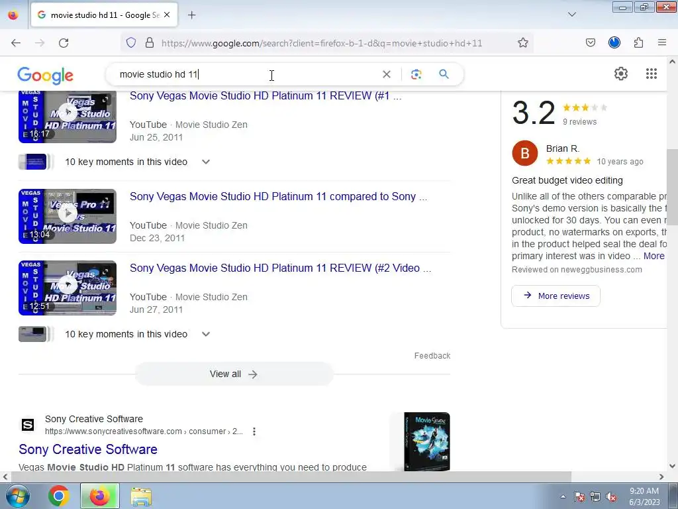Image resolution: width=678 pixels, height=509 pixels.
Task: Open Sony Creative Software result title
Action: (88, 449)
